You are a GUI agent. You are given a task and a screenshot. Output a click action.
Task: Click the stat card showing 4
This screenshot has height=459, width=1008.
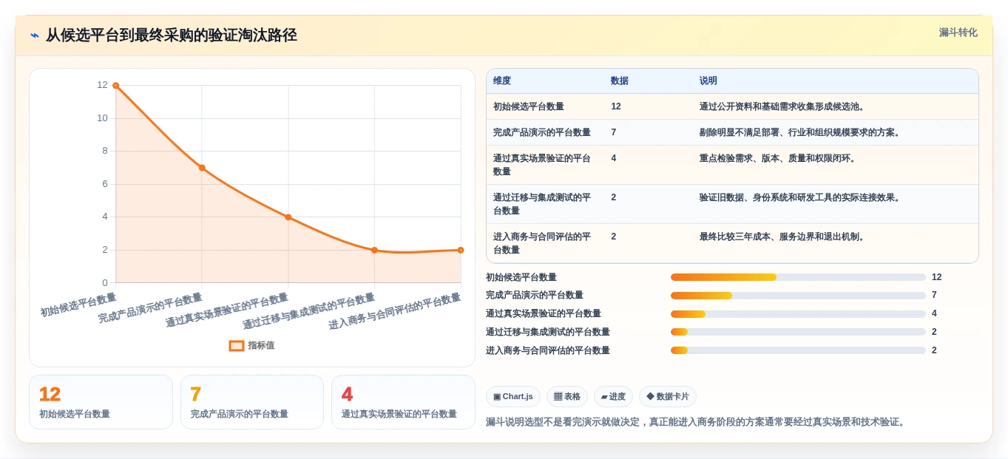point(403,402)
